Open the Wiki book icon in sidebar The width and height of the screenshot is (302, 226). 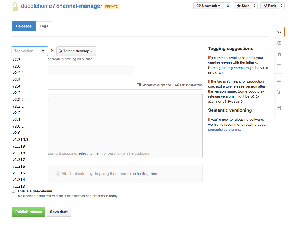(x=279, y=66)
